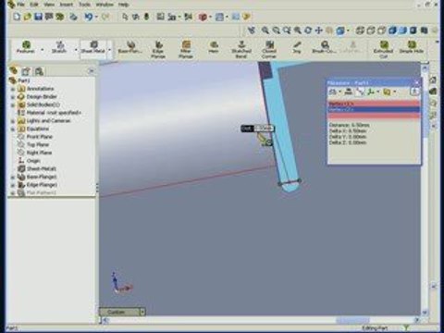Expand the Base-Flange1 feature
Screen dimensions: 444x333
point(13,177)
